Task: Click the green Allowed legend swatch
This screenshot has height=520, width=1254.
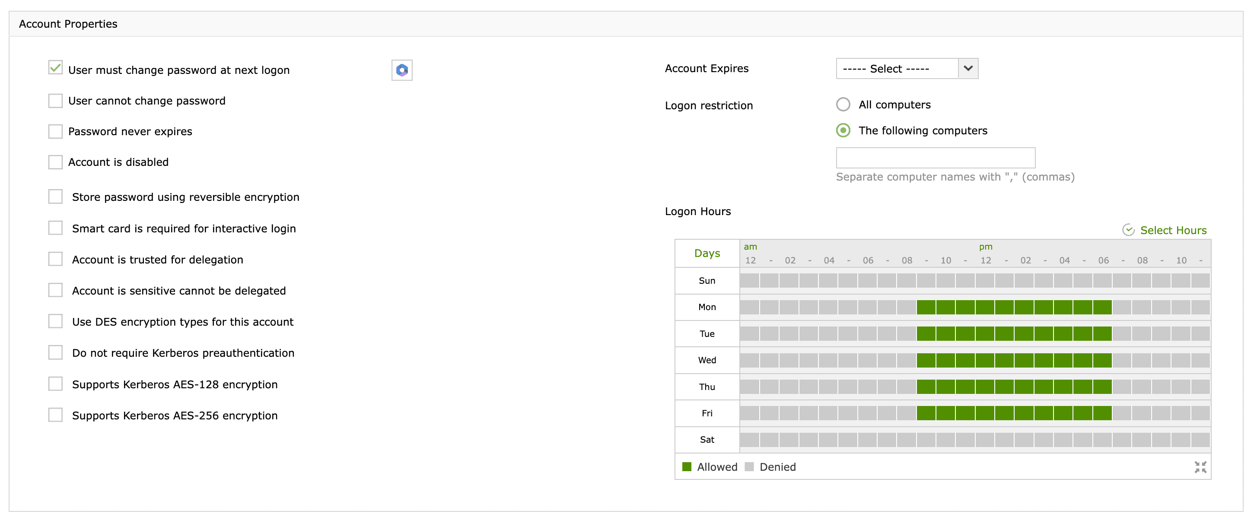Action: pos(686,466)
